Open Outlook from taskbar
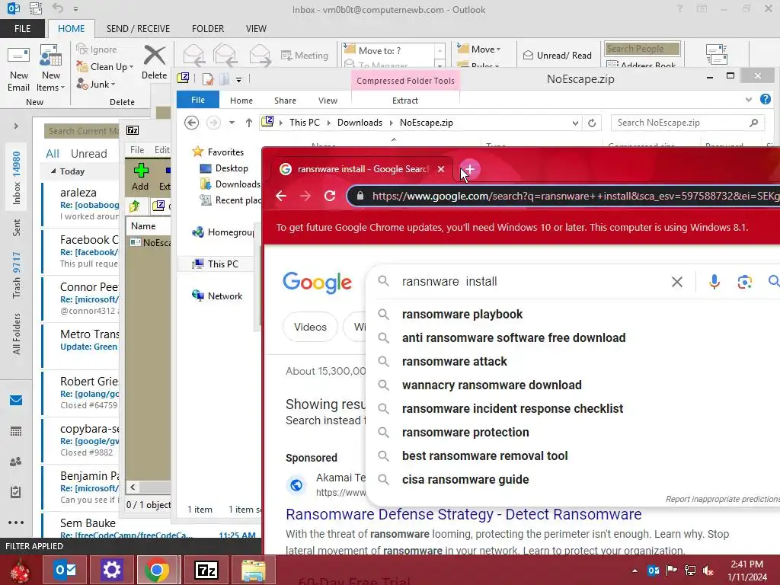This screenshot has width=780, height=585. 66,570
